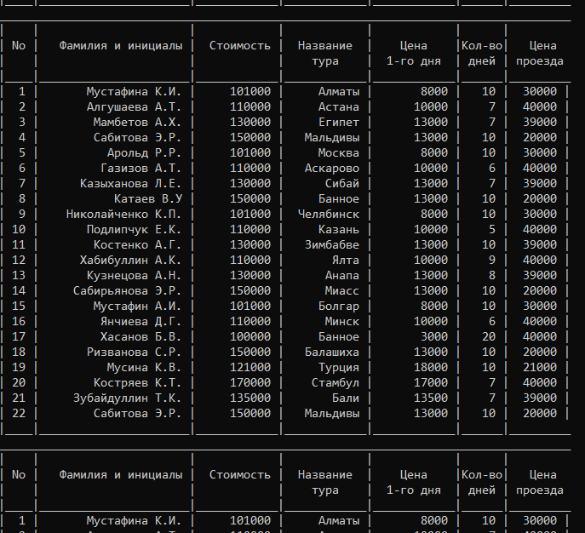Click travel price 40000 in Стамбул row
585x533 pixels.
540,382
